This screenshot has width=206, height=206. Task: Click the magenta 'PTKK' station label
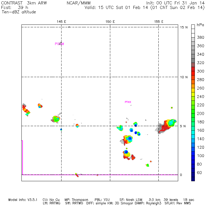[128, 102]
